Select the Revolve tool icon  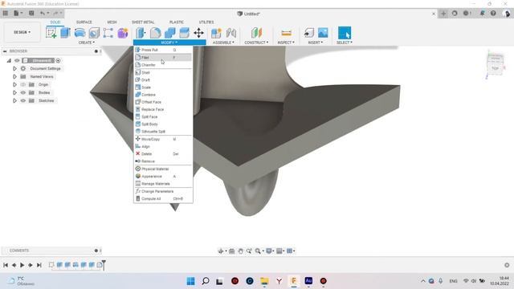point(80,33)
